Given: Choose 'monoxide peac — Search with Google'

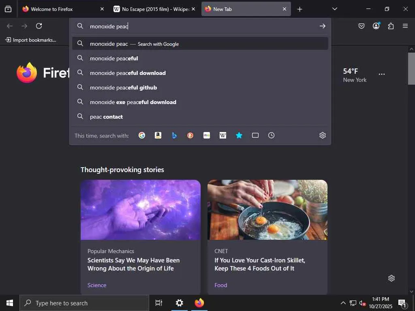Looking at the screenshot, I should [x=200, y=44].
